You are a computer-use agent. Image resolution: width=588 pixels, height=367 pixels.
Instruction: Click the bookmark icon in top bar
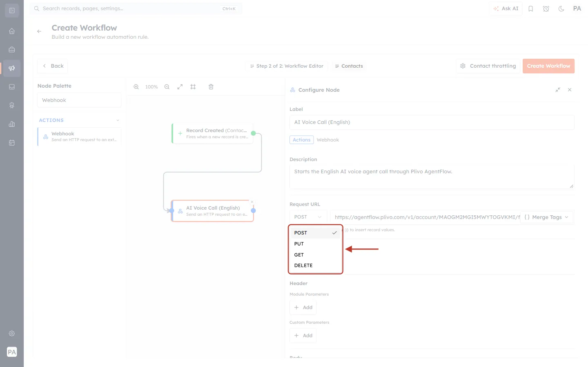(531, 9)
